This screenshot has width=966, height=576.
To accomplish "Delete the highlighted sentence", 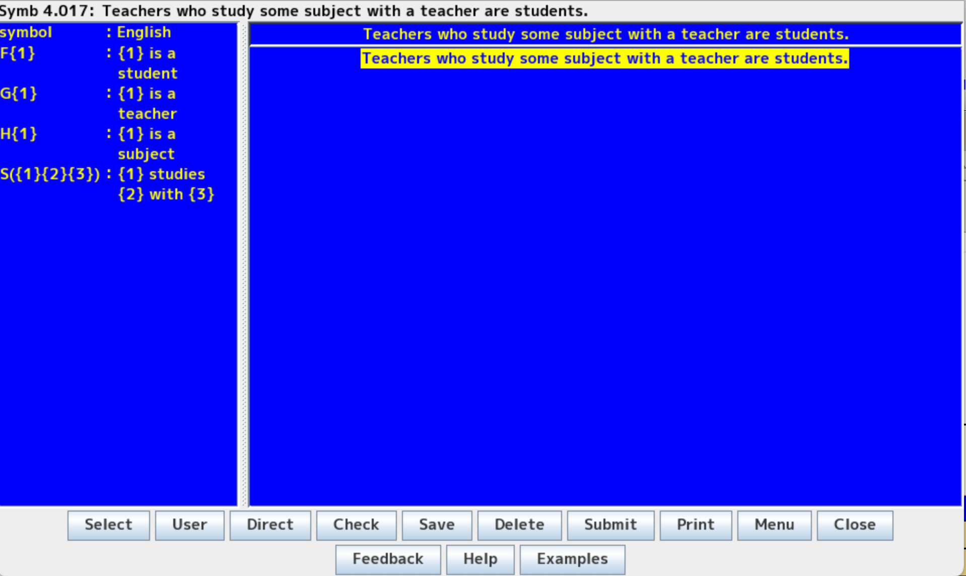I will (519, 525).
